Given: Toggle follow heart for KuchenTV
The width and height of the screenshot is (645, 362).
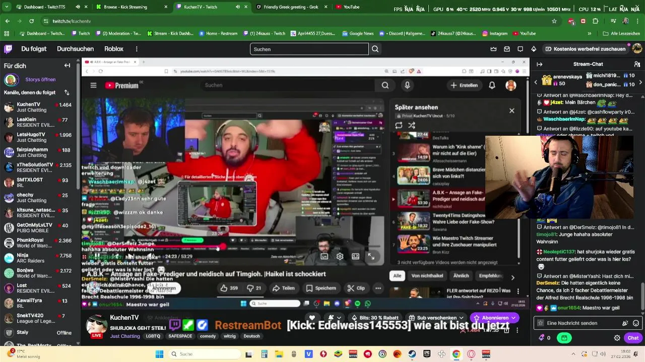Looking at the screenshot, I should (312, 318).
